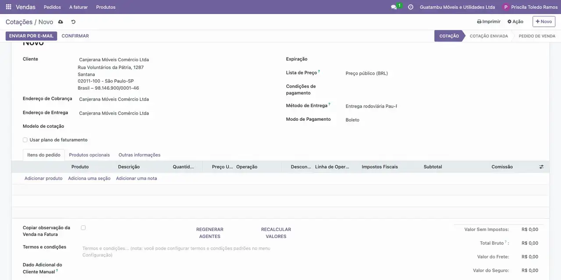The image size is (561, 280).
Task: Open Método de Entrega dropdown
Action: click(371, 106)
